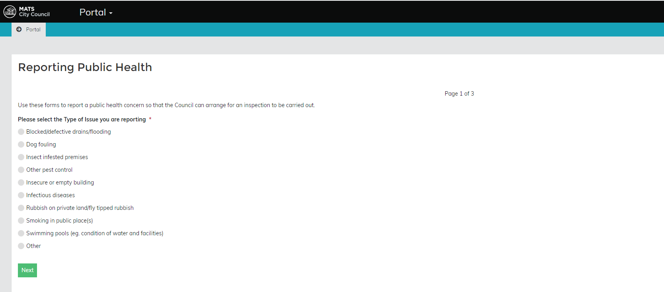Choose Insect infested premises option
The image size is (664, 292).
tap(21, 157)
